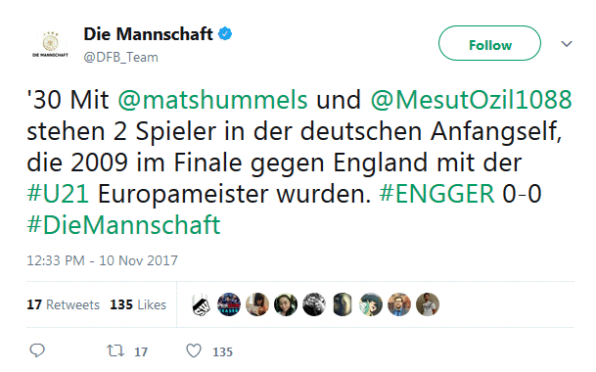Click the second liker avatar thumbnail
Viewport: 596px width, 372px height.
(x=229, y=304)
